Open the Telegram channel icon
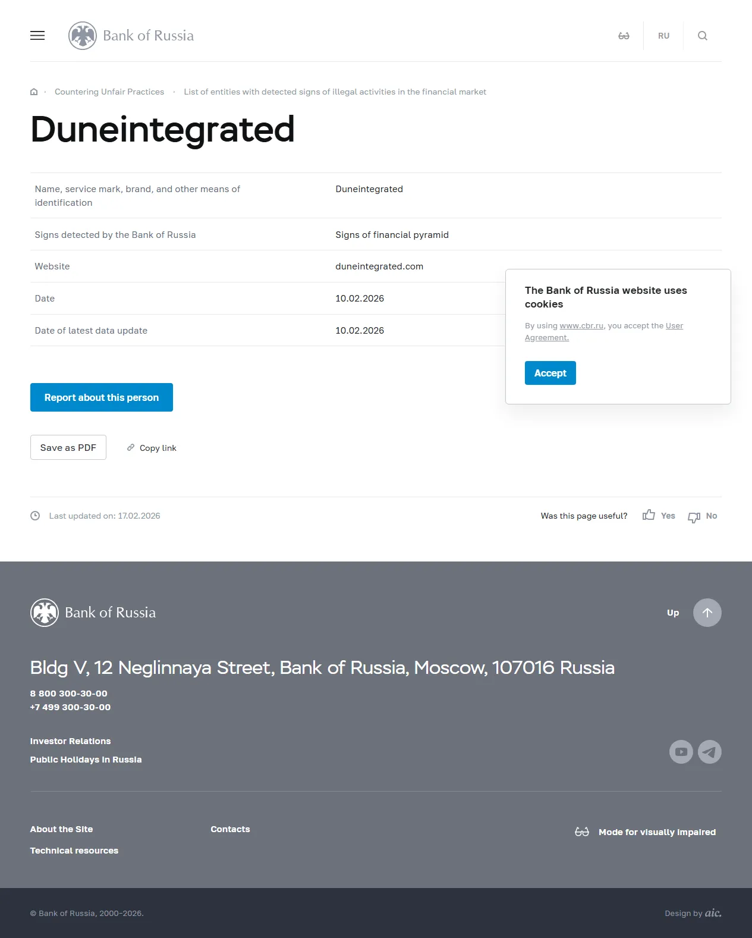This screenshot has height=938, width=752. pyautogui.click(x=709, y=752)
